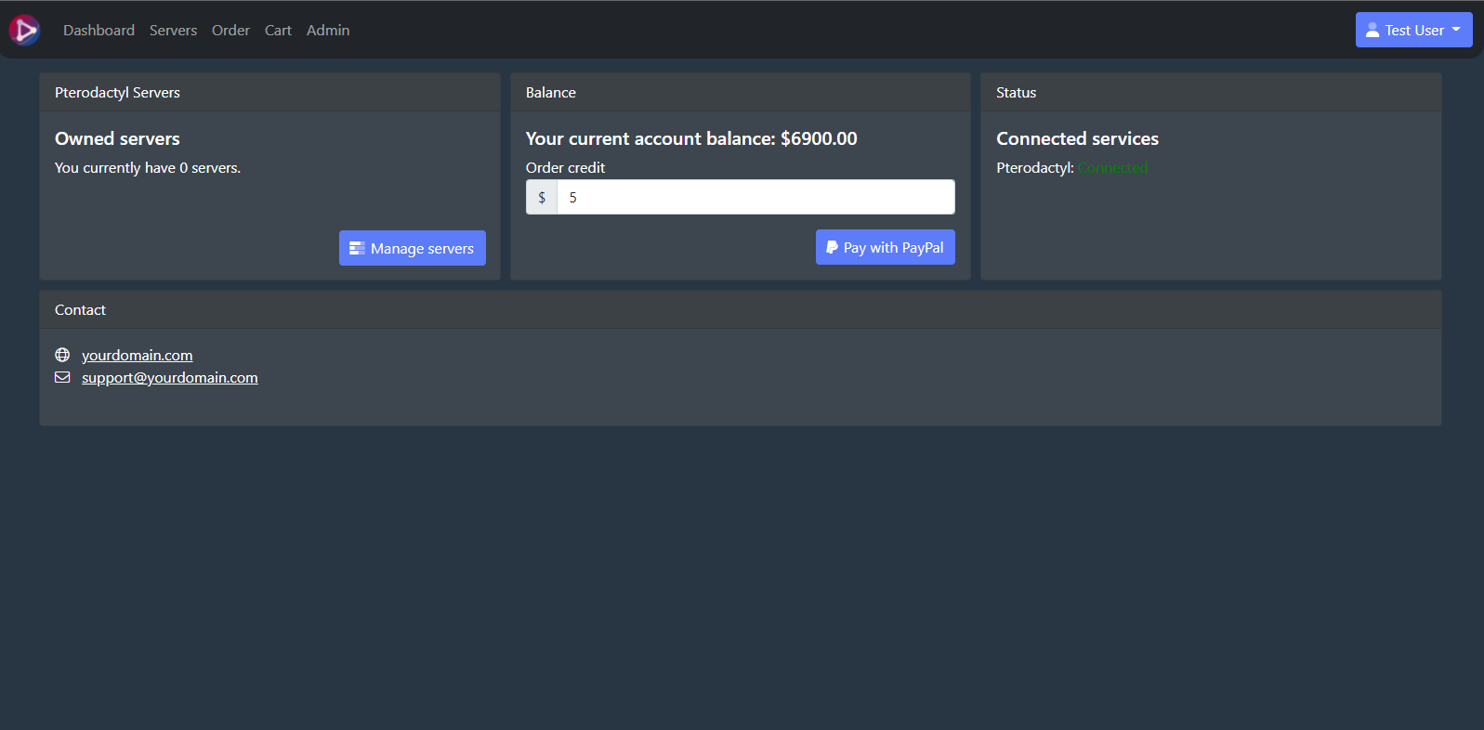The height and width of the screenshot is (730, 1484).
Task: Expand the Test User dropdown caret
Action: pyautogui.click(x=1456, y=30)
